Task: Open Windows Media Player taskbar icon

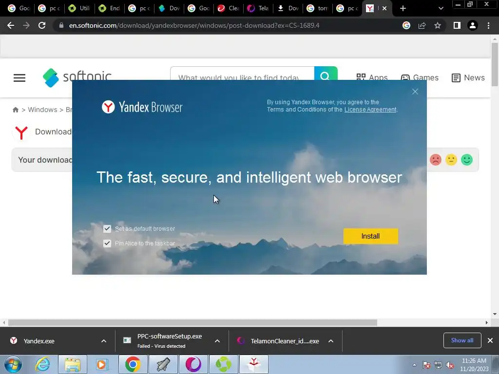Action: point(102,364)
